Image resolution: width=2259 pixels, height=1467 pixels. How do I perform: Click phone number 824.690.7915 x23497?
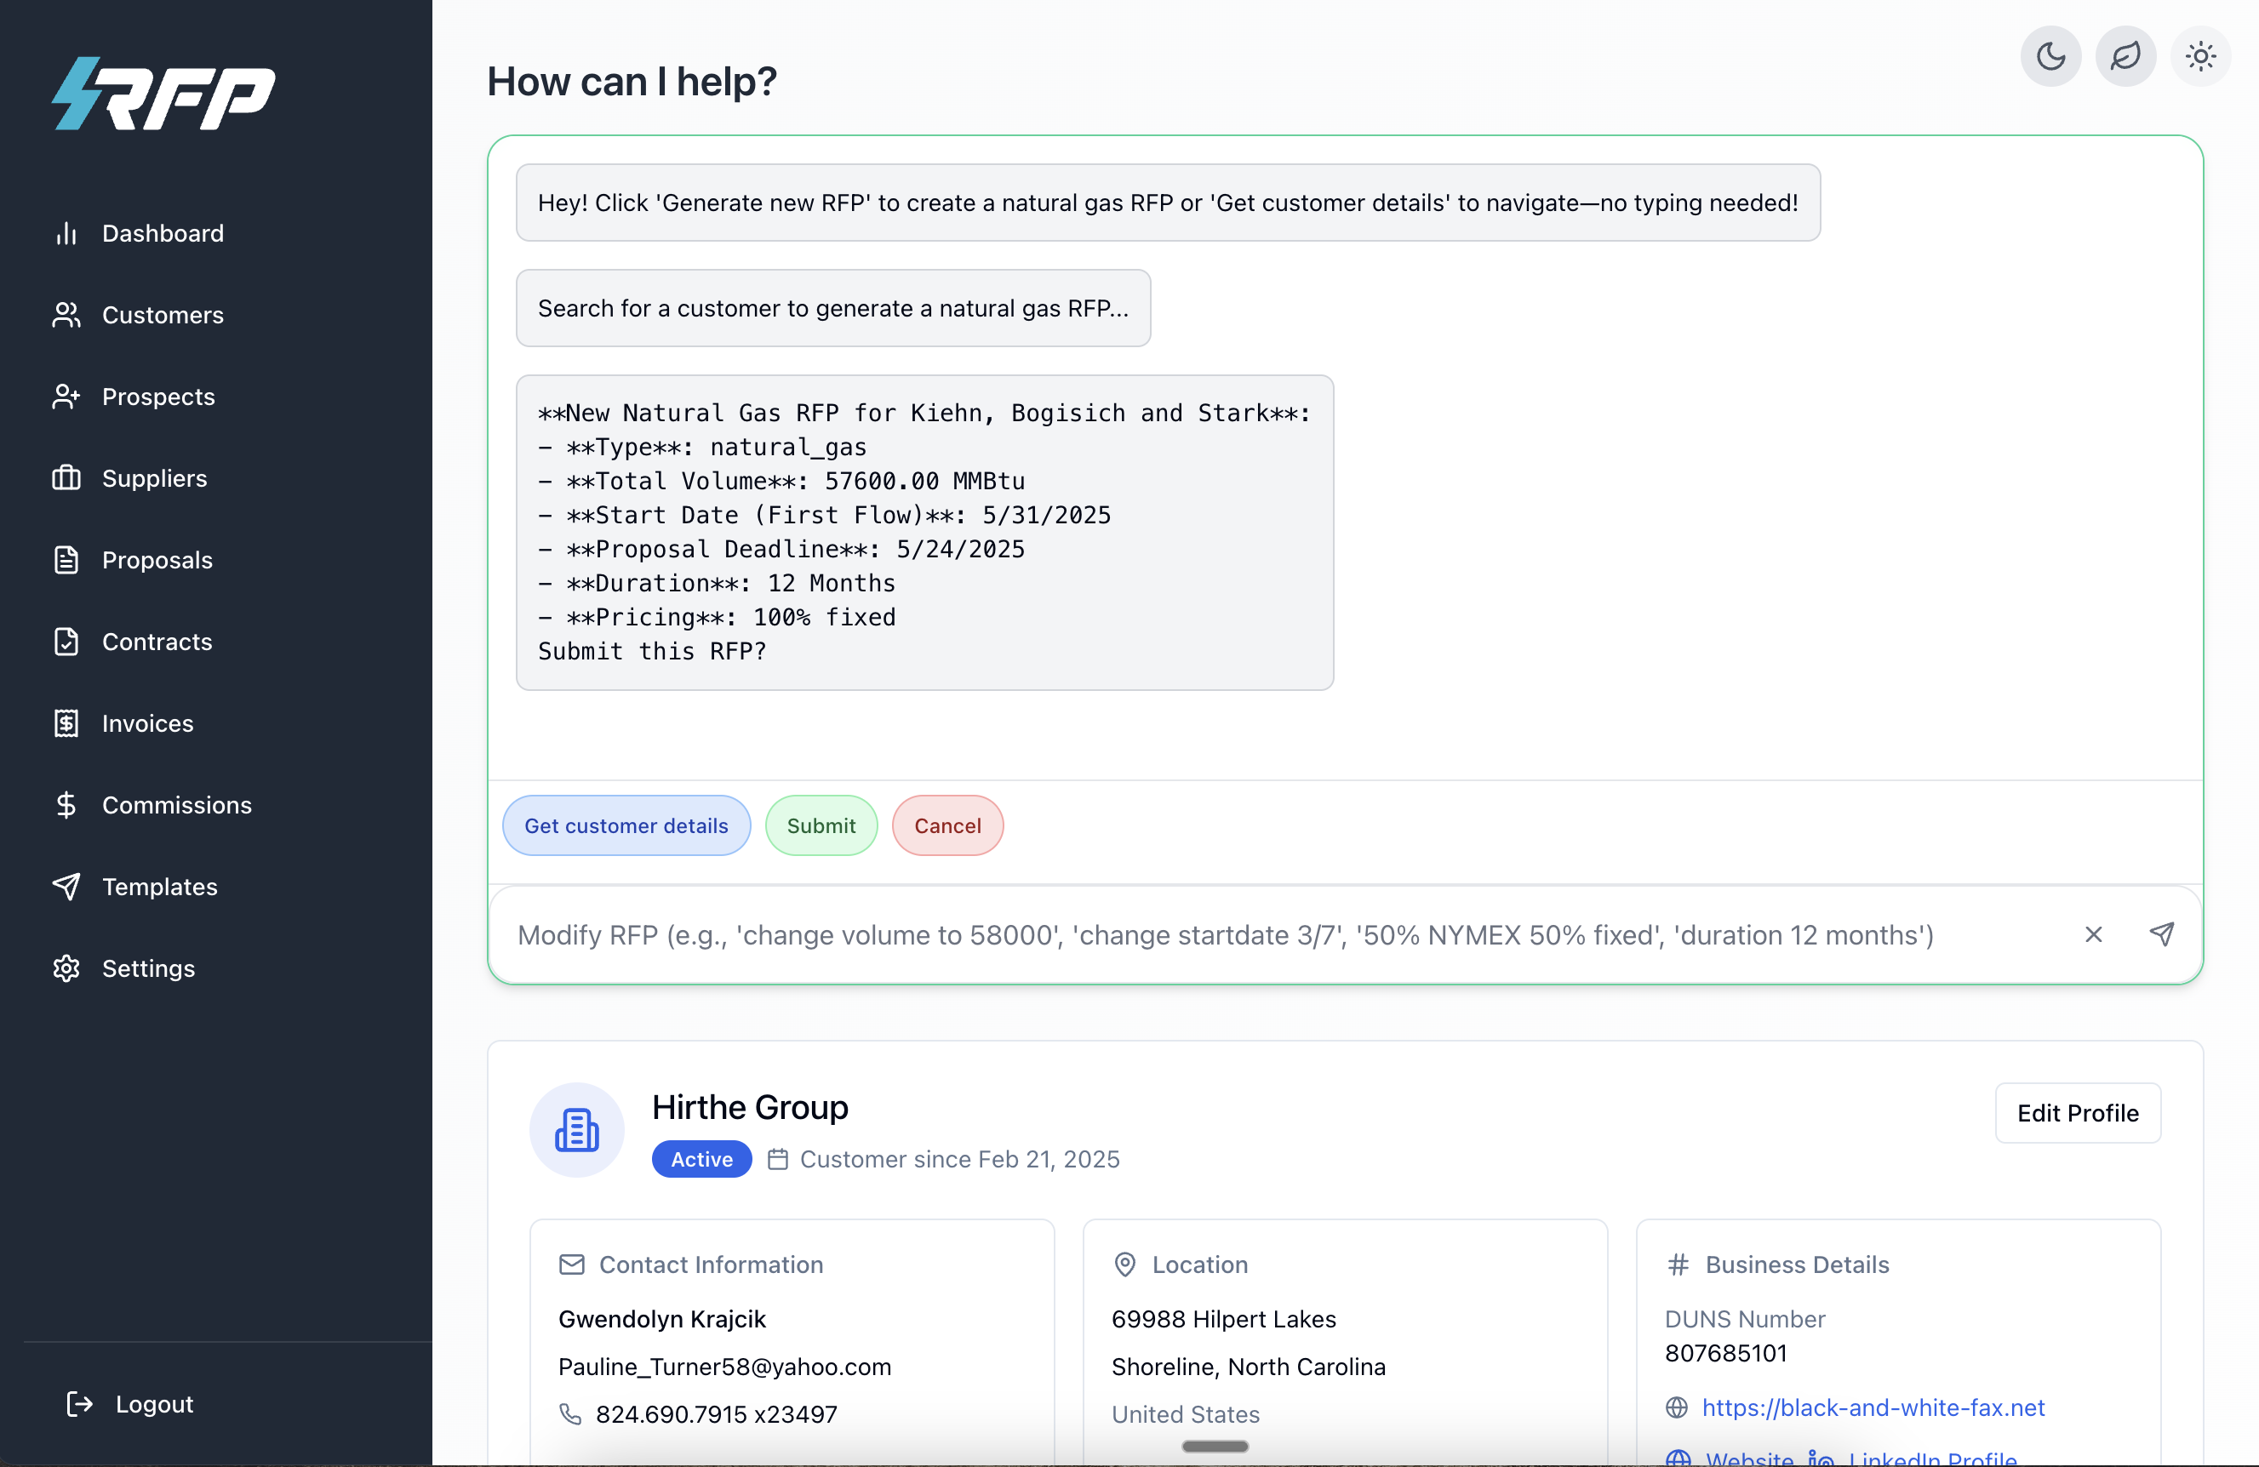[x=716, y=1414]
